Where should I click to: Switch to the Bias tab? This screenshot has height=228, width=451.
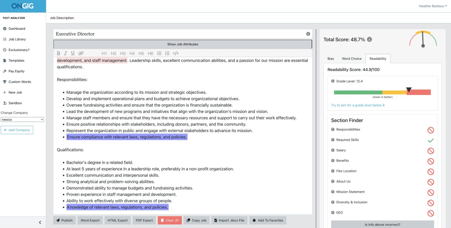coord(330,58)
